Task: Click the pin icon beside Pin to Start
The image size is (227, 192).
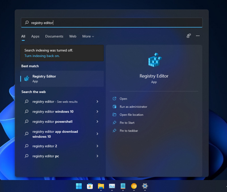Action: (x=114, y=123)
